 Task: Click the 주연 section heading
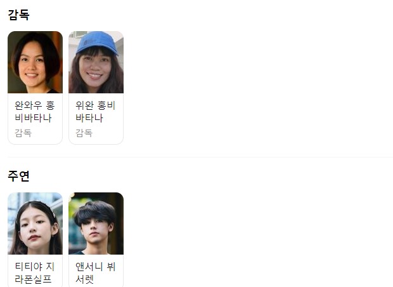point(19,176)
